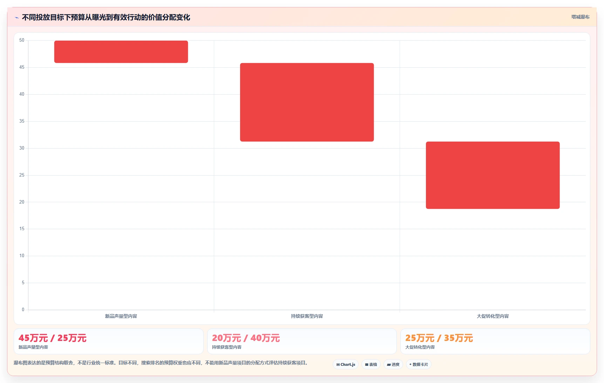Click the x-axis label 持续获客型内容
This screenshot has height=383, width=604.
point(307,316)
